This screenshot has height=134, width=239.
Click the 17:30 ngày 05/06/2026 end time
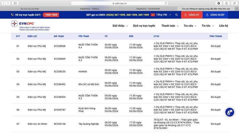coord(136,124)
